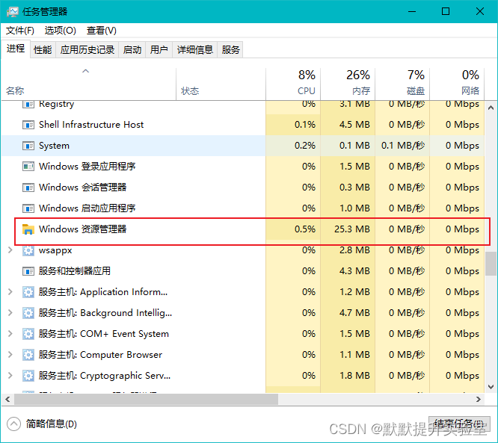Click 简略信息(D) link
498x443 pixels.
52,424
